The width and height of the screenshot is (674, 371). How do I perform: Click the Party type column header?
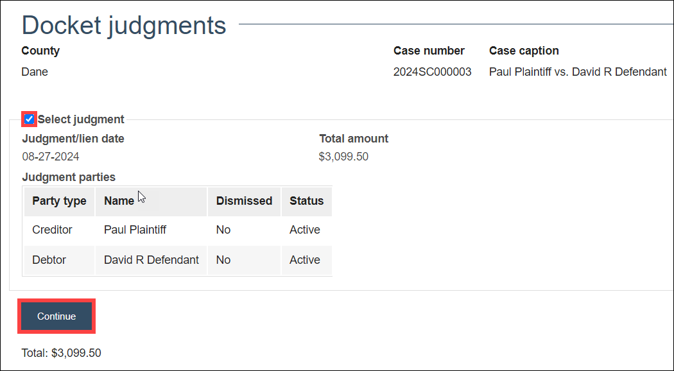click(59, 201)
